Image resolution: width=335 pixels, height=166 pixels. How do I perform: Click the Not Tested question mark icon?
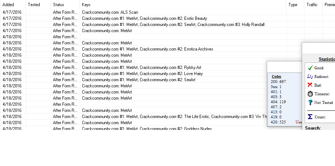click(x=310, y=102)
